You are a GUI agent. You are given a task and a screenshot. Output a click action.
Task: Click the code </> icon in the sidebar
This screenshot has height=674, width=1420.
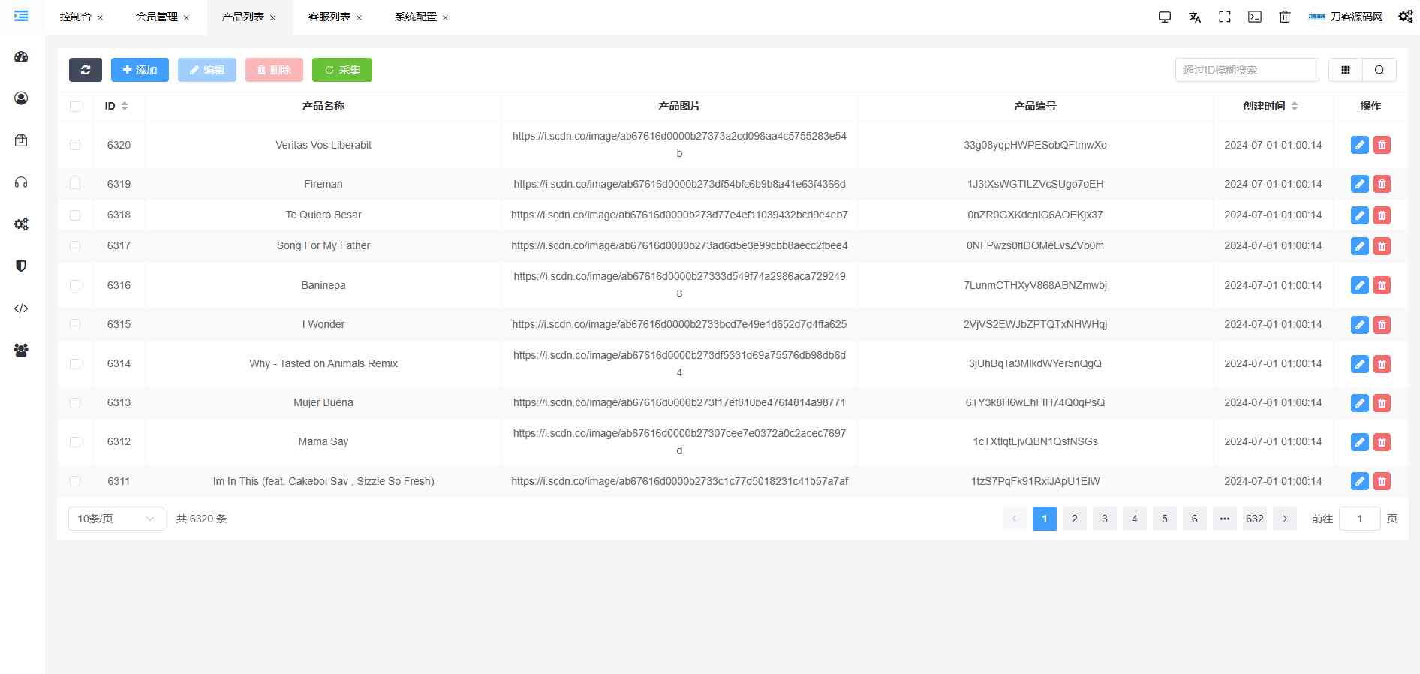[21, 308]
